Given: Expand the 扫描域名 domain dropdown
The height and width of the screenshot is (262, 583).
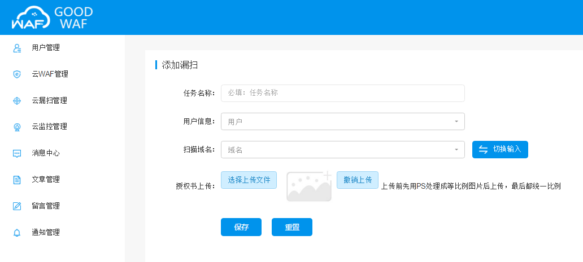Looking at the screenshot, I should pyautogui.click(x=343, y=150).
